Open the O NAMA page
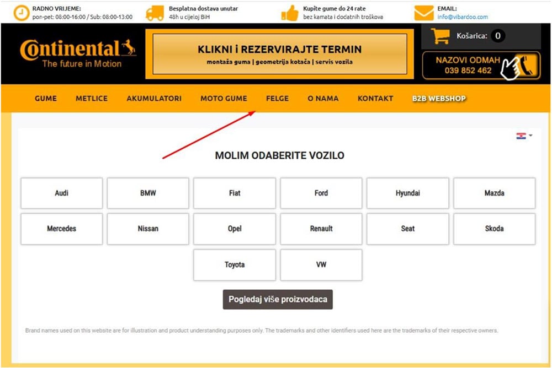Viewport: 552px width, 368px height. pos(323,99)
